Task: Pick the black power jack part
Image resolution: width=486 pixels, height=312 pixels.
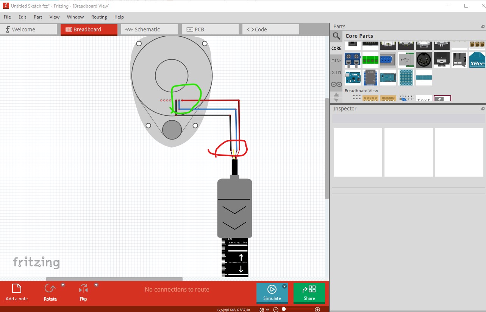Action: [442, 60]
